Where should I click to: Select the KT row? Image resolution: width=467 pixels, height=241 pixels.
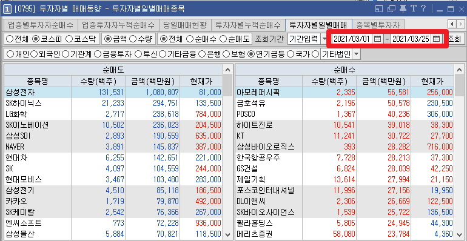click(344, 136)
